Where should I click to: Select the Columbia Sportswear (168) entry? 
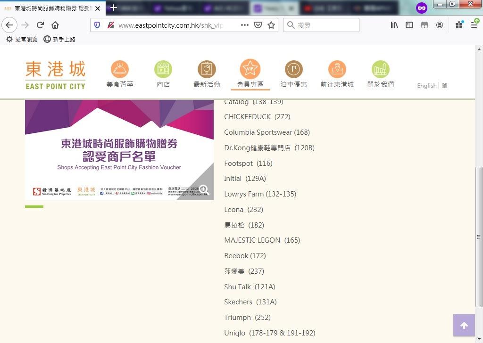tap(267, 132)
